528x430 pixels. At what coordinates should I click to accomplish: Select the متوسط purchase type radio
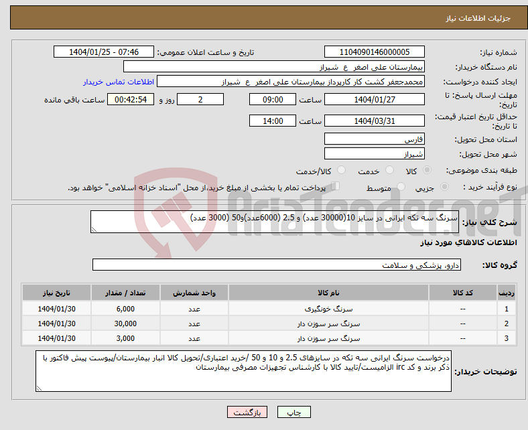pyautogui.click(x=401, y=187)
